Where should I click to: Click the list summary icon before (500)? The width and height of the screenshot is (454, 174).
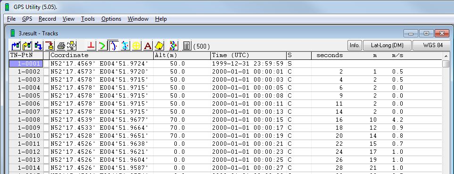(x=187, y=45)
